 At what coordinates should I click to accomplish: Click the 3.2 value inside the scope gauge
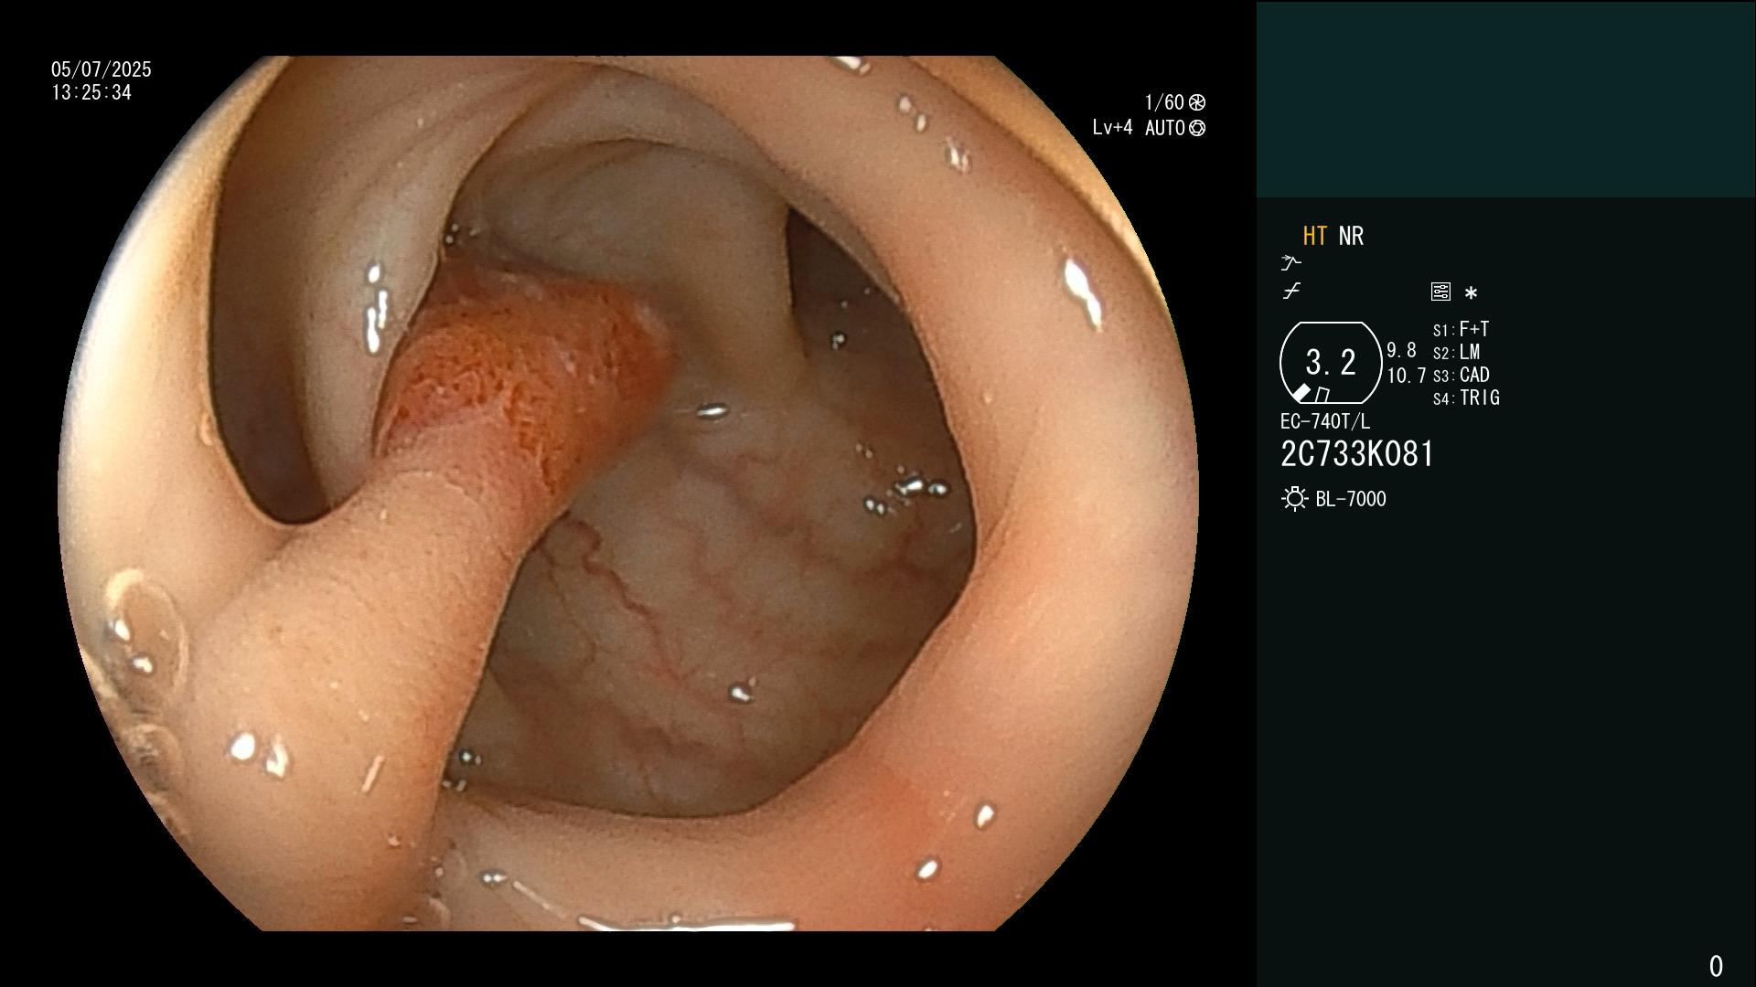[1331, 363]
